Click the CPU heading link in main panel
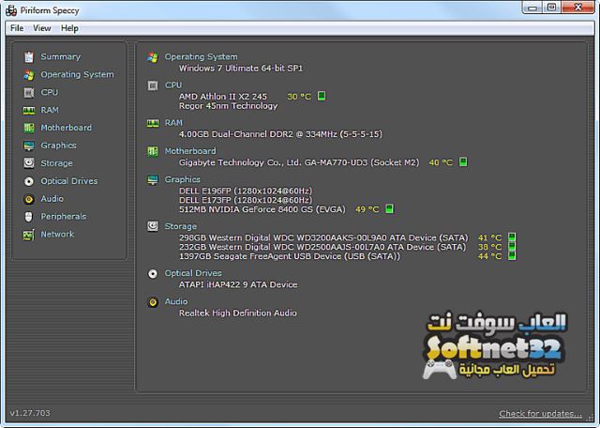This screenshot has width=600, height=428. [x=173, y=85]
